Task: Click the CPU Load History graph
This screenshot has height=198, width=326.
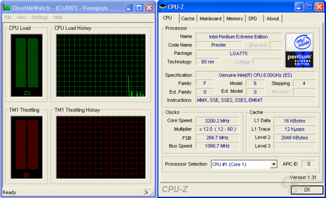Action: (101, 65)
